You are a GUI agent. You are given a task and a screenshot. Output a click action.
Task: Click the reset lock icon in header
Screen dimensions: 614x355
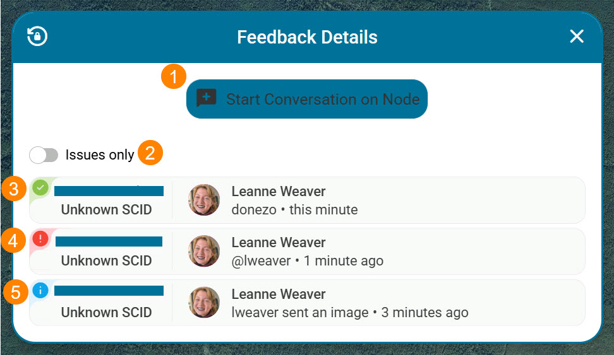tap(37, 37)
